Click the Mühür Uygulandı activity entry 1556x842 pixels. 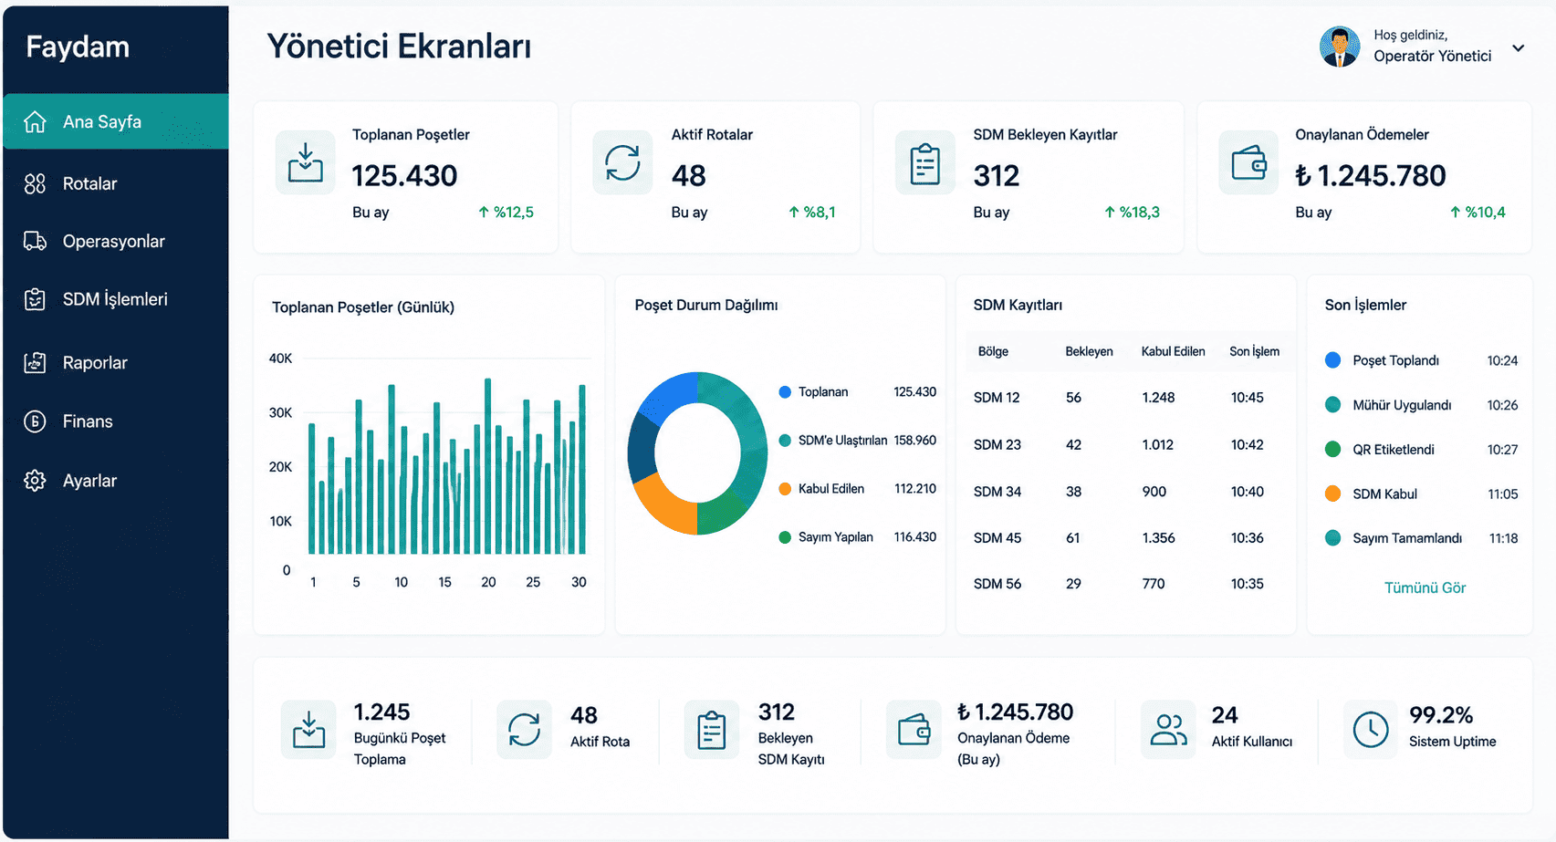(x=1421, y=405)
